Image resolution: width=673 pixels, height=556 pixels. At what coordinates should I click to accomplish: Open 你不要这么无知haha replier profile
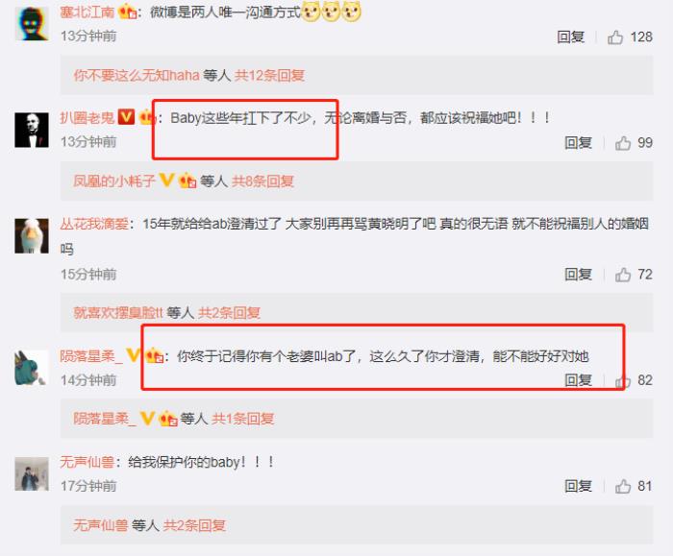pyautogui.click(x=137, y=76)
